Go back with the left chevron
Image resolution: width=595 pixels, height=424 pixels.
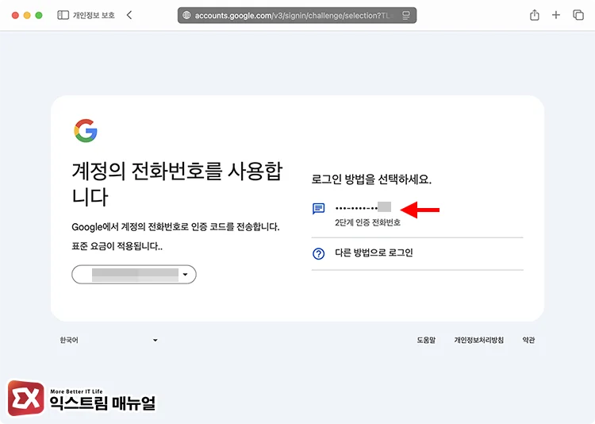[129, 15]
